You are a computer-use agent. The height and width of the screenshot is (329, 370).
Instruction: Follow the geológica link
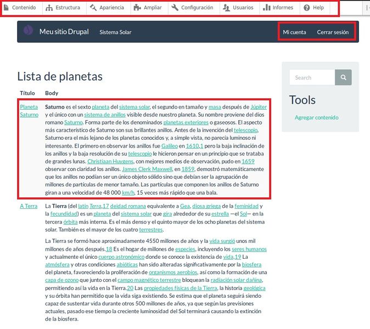click(254, 288)
